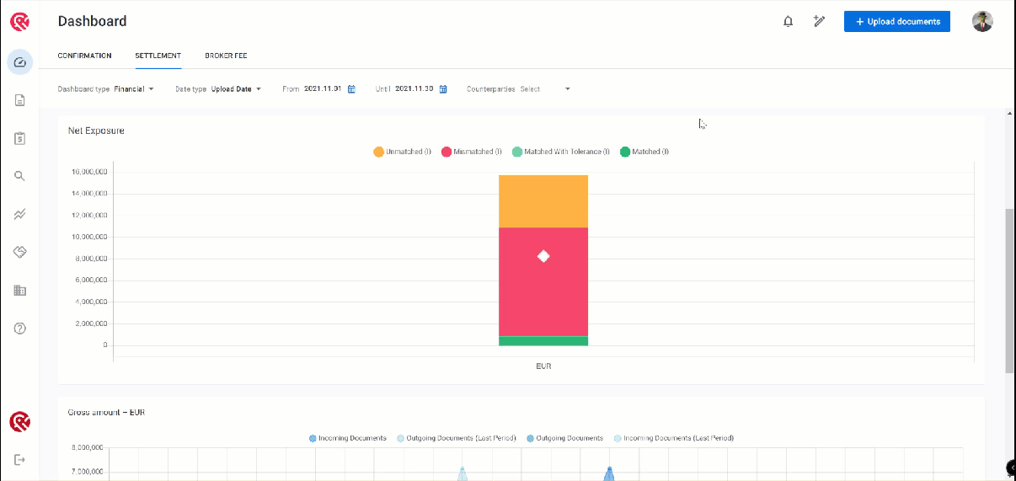
Task: Click the help question mark icon
Action: tap(20, 328)
